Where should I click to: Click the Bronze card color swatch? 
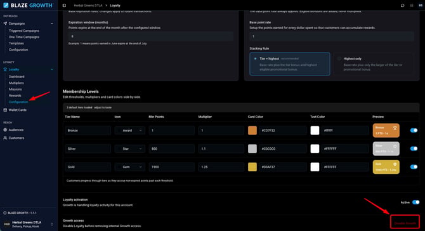coord(252,130)
